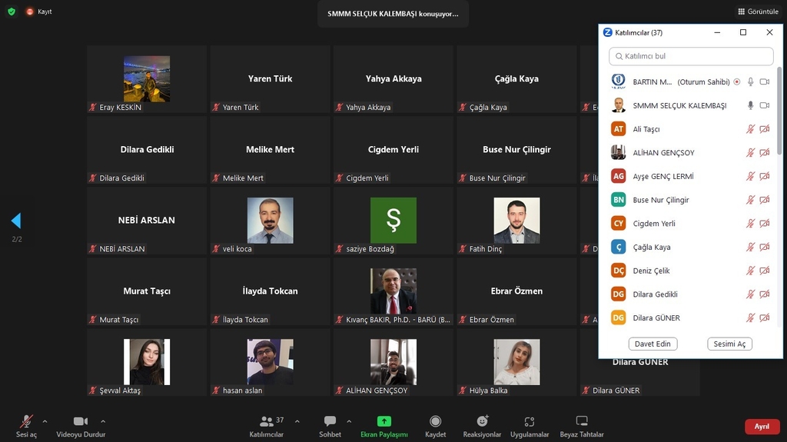Expand the arrow beside Katılımcılar
Screen dimensions: 787x442
tap(297, 421)
